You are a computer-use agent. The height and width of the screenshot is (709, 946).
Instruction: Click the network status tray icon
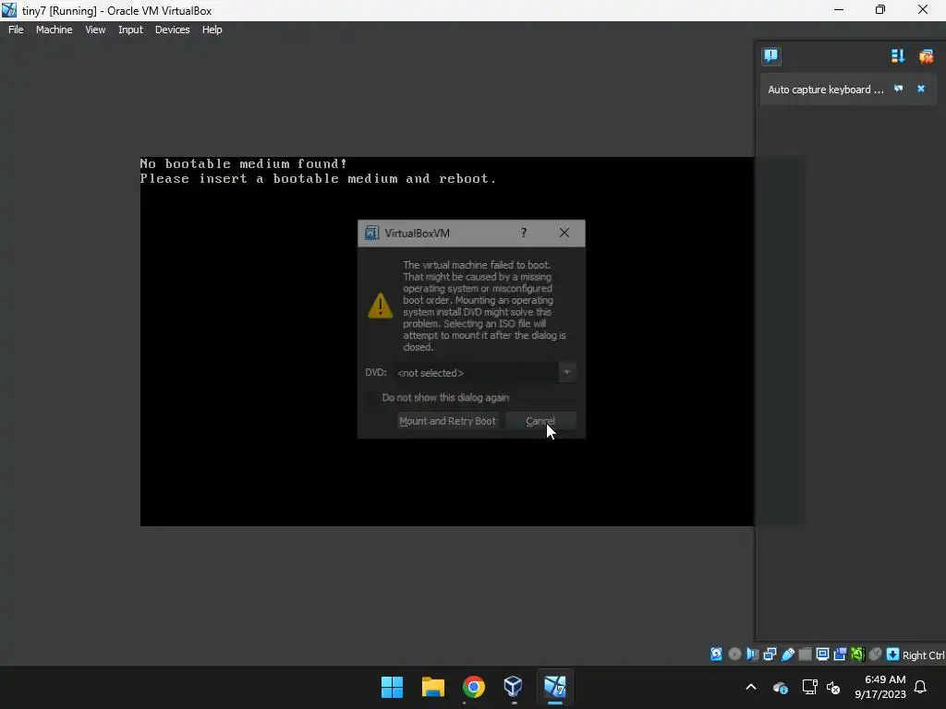click(809, 687)
